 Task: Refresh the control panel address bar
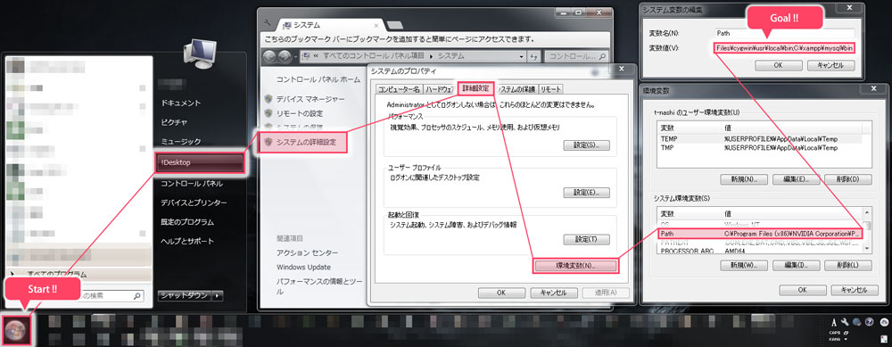[533, 56]
